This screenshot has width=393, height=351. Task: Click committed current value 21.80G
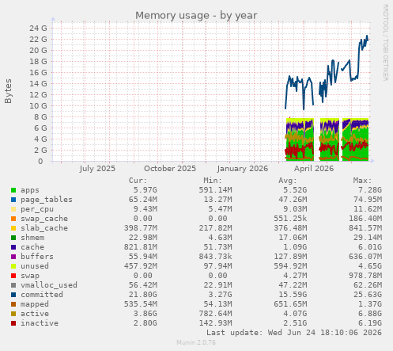click(142, 295)
